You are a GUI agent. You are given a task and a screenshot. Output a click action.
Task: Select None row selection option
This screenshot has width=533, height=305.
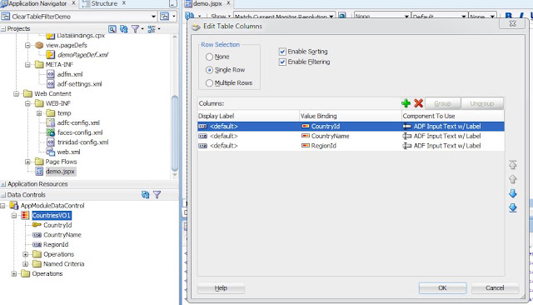coord(209,57)
